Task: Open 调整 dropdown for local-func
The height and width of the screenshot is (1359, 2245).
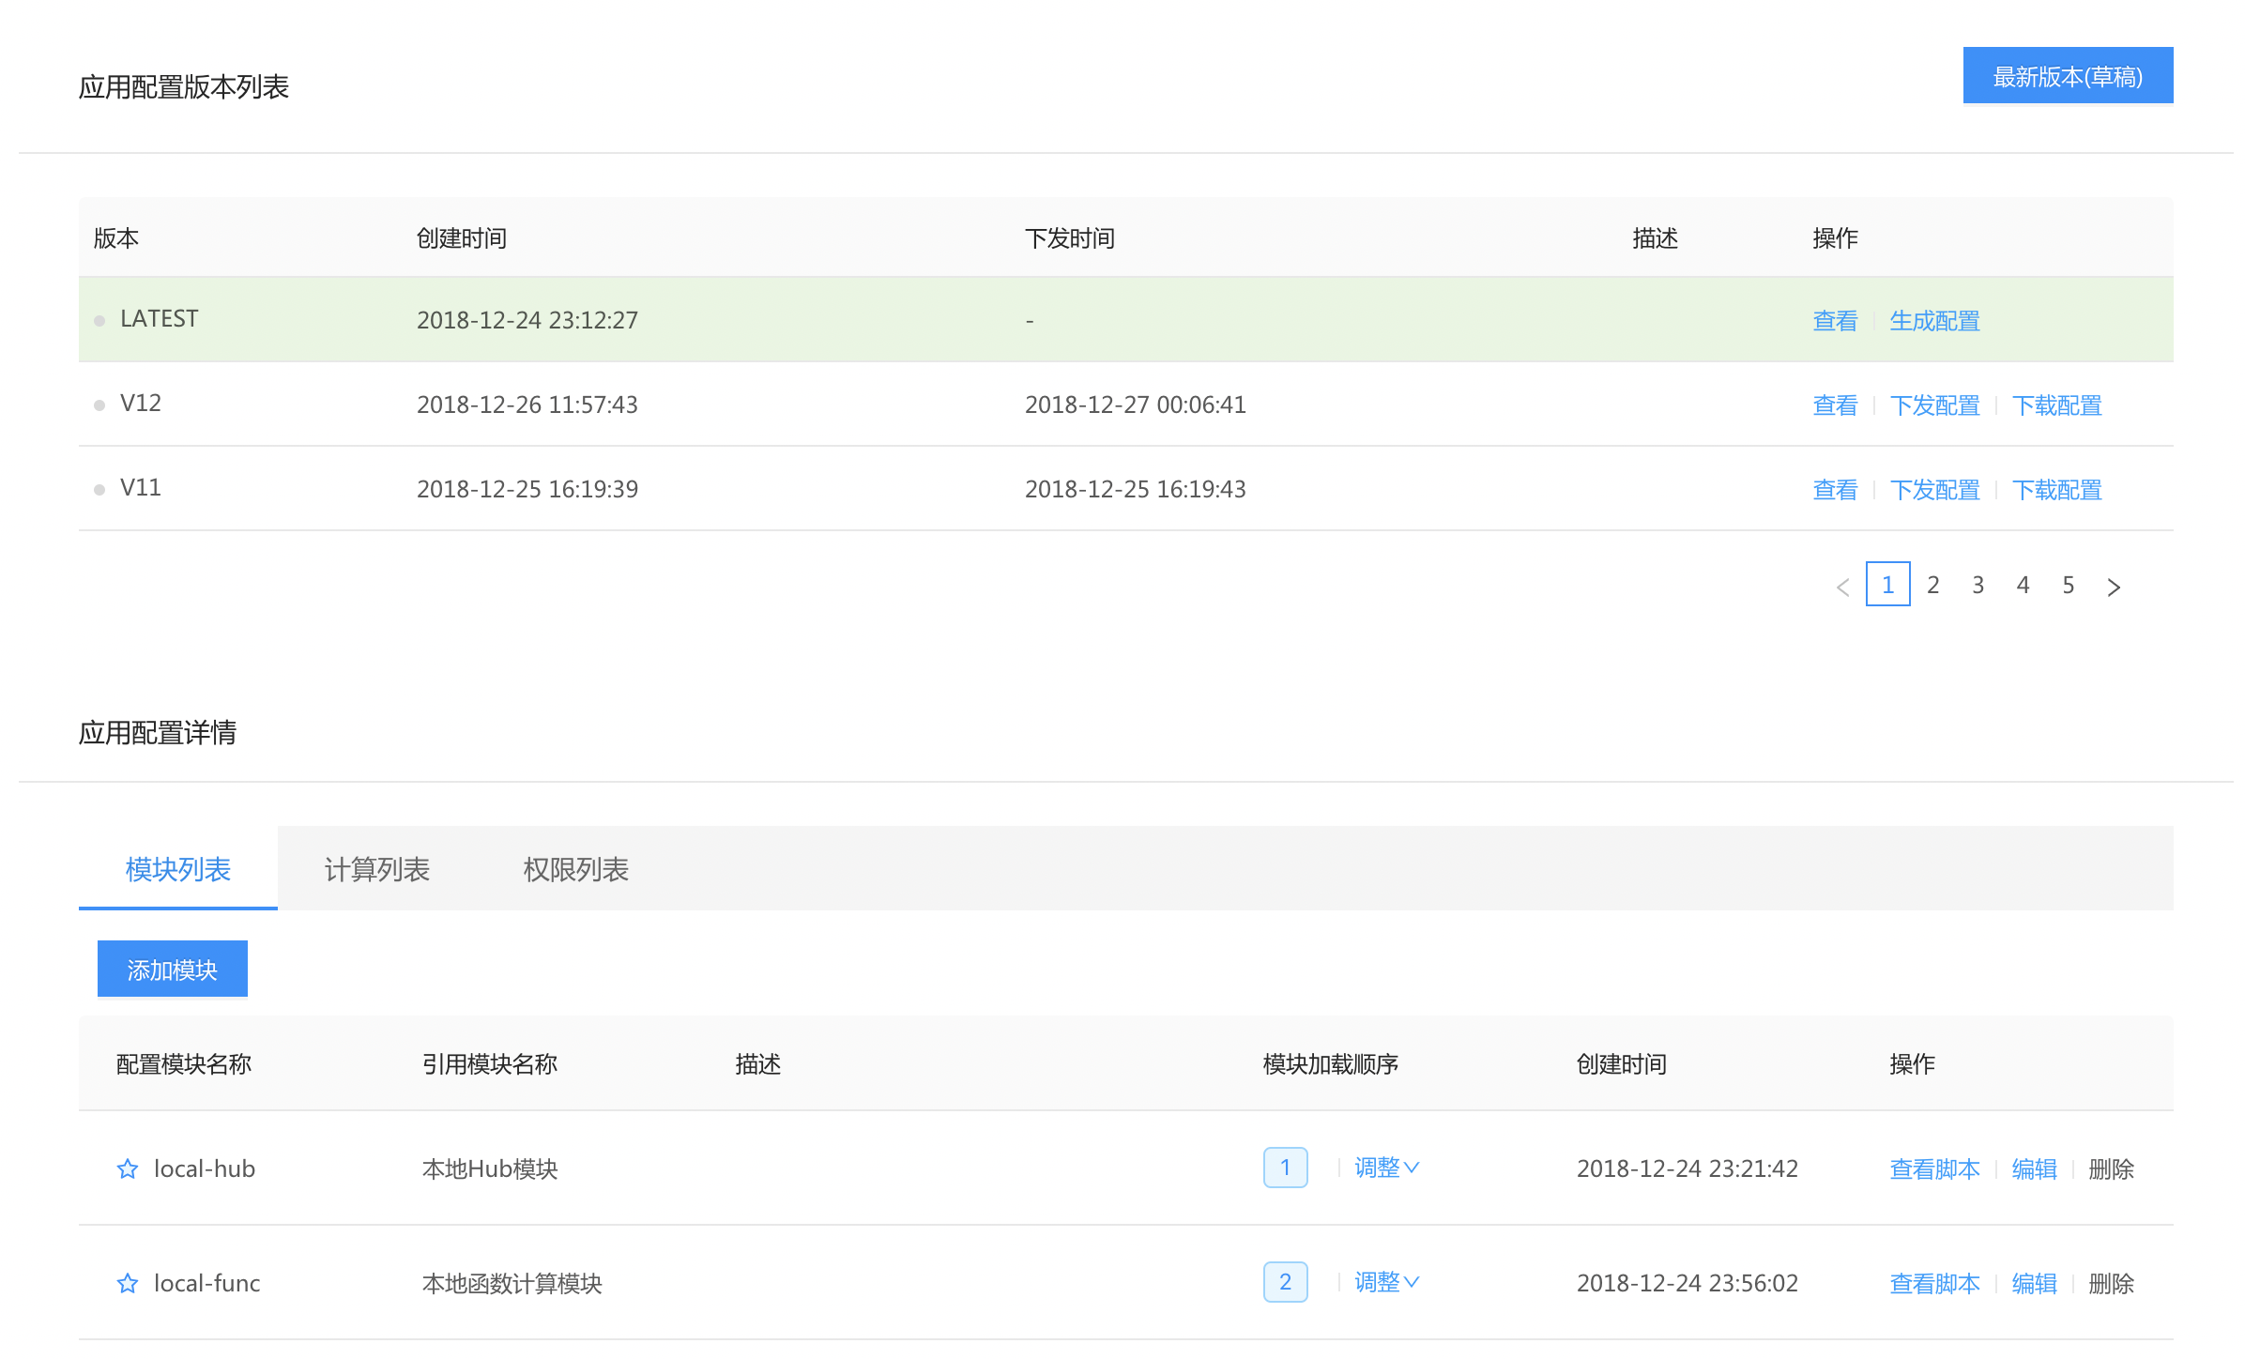Action: tap(1386, 1282)
